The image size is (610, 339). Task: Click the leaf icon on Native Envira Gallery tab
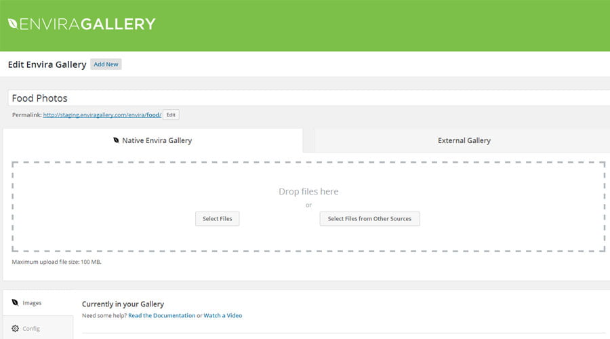[116, 140]
